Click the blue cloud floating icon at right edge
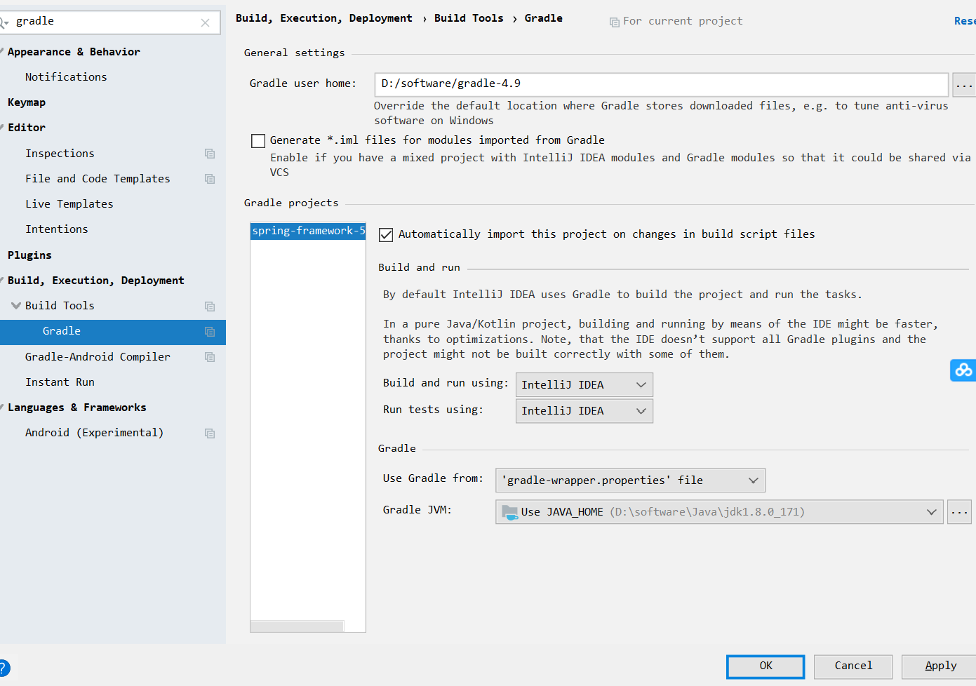 click(x=963, y=370)
